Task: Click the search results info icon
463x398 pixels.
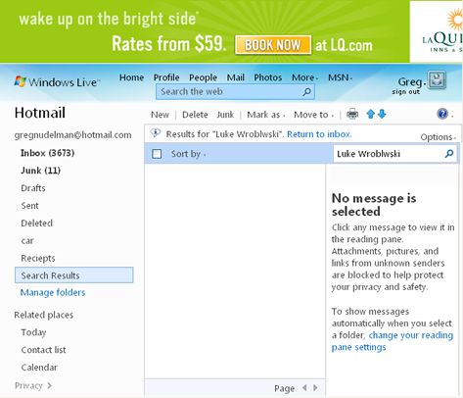Action: pos(156,133)
